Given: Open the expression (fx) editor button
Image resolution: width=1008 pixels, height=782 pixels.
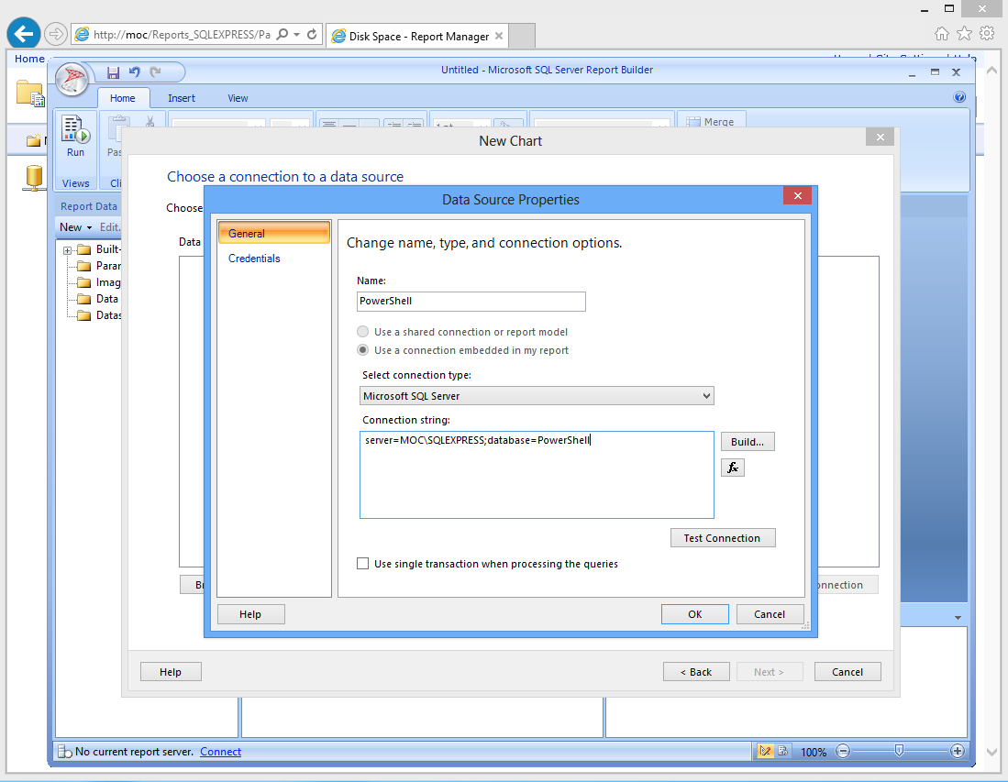Looking at the screenshot, I should point(732,468).
